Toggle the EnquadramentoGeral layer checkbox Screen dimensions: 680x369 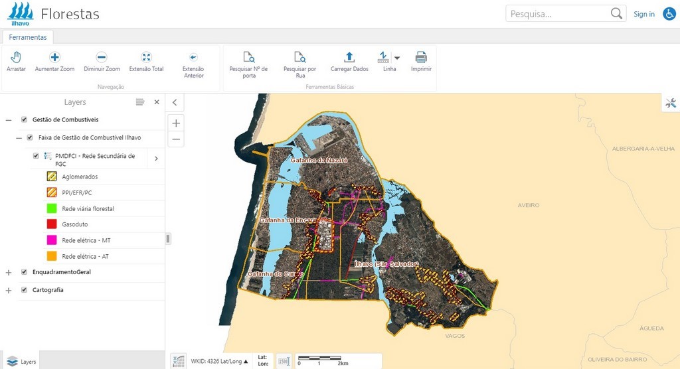pyautogui.click(x=25, y=272)
